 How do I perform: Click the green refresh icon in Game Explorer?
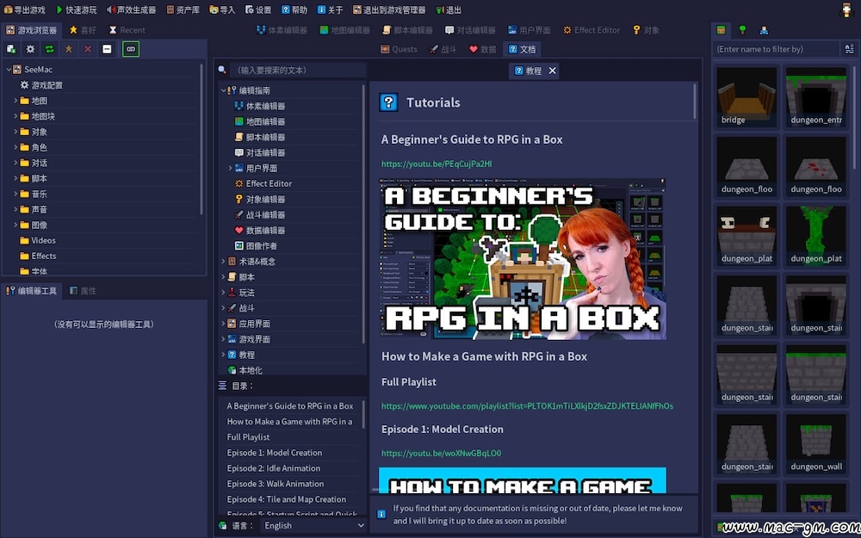[x=49, y=49]
